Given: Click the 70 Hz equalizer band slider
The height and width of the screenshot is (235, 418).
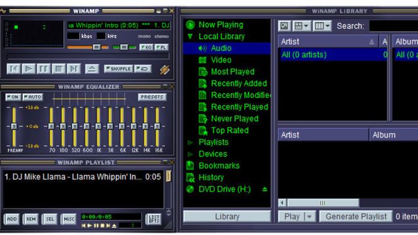Looking at the screenshot, I should (51, 126).
